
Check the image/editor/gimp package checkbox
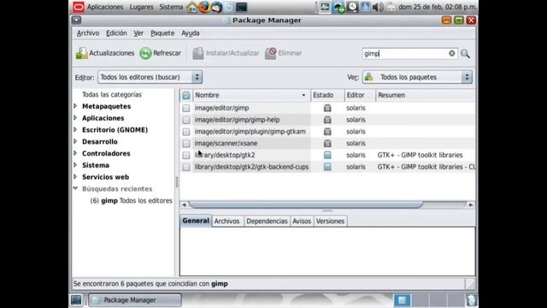tap(186, 108)
